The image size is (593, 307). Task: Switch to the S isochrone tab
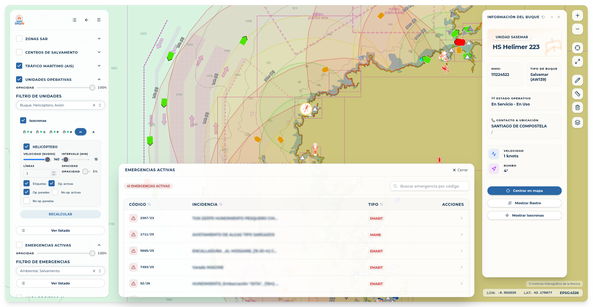point(27,132)
